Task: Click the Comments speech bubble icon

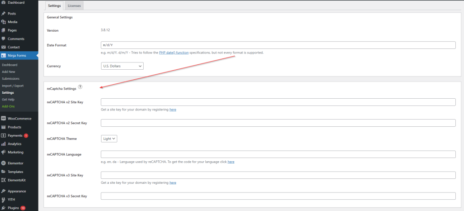Action: pyautogui.click(x=4, y=39)
